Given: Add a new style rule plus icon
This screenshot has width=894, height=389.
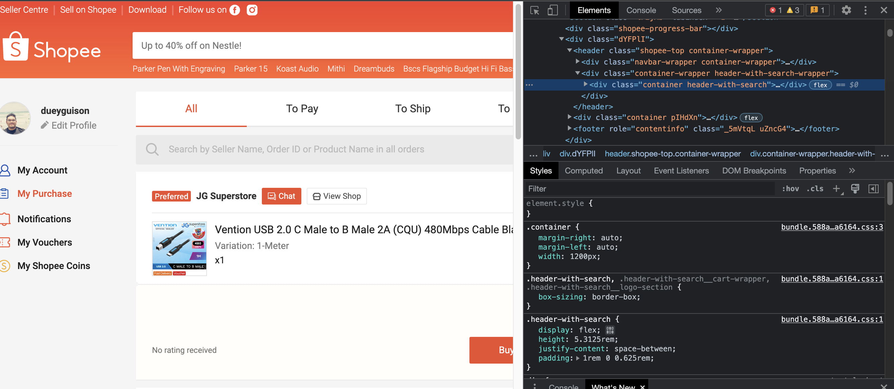Looking at the screenshot, I should tap(836, 188).
